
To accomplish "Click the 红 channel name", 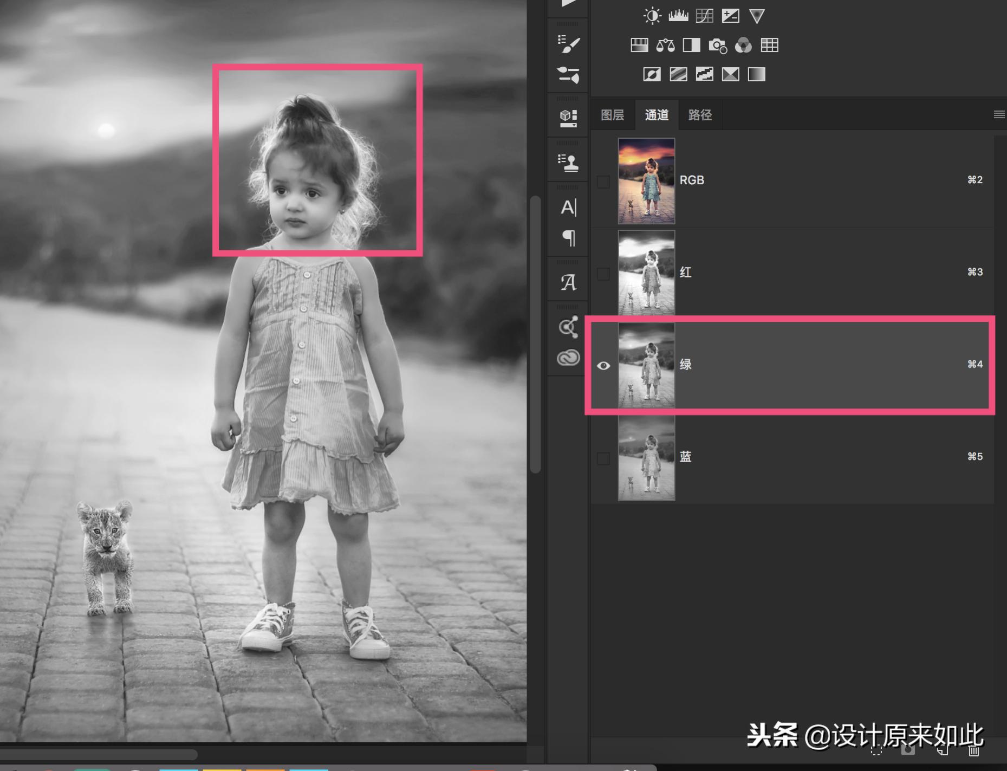I will [x=686, y=272].
